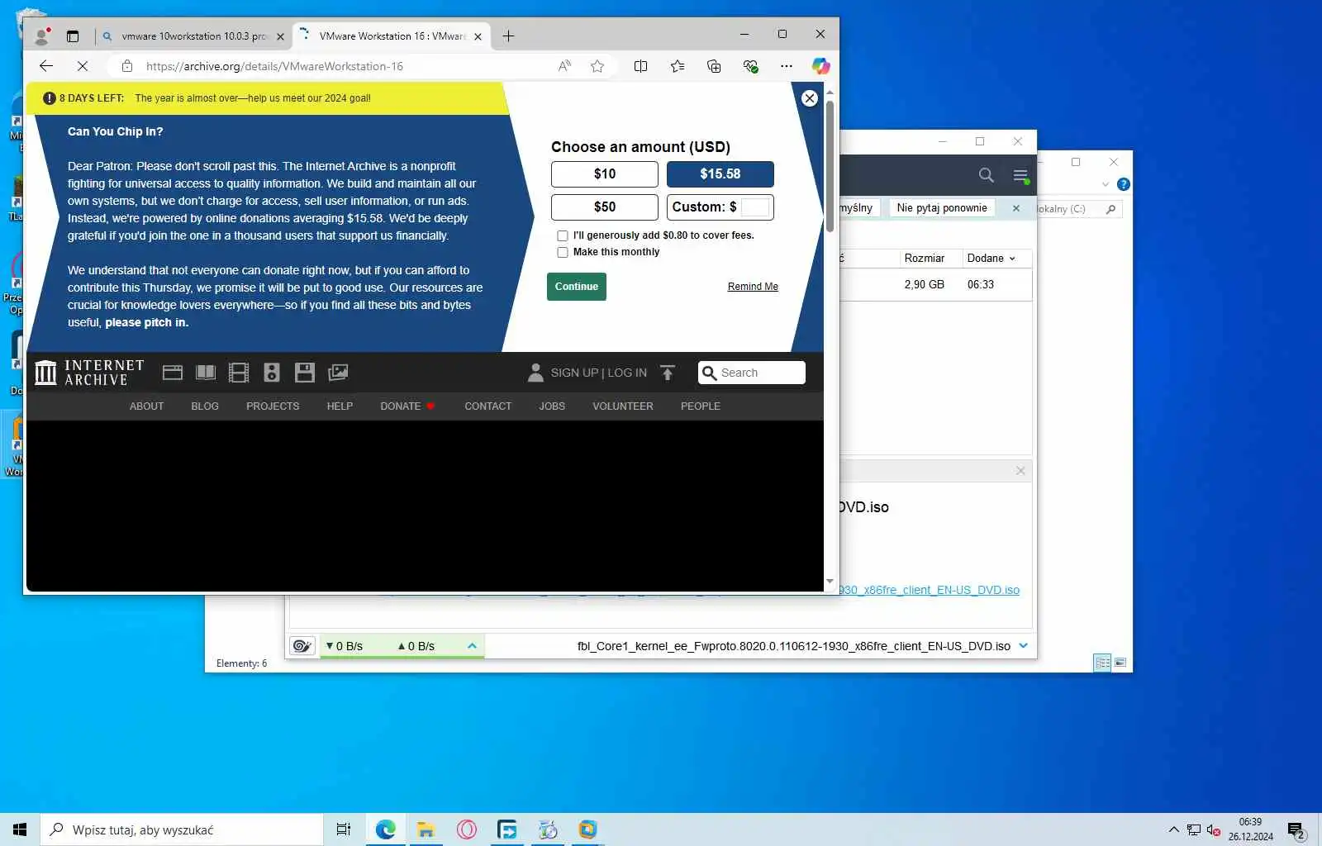This screenshot has height=846, width=1322.
Task: Open the VOLUNTEER menu item
Action: pyautogui.click(x=622, y=406)
